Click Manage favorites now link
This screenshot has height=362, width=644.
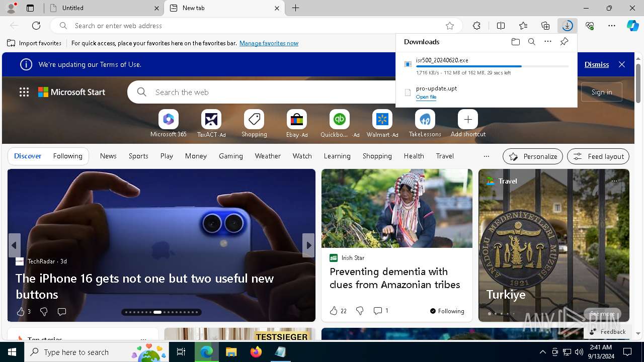tap(269, 43)
